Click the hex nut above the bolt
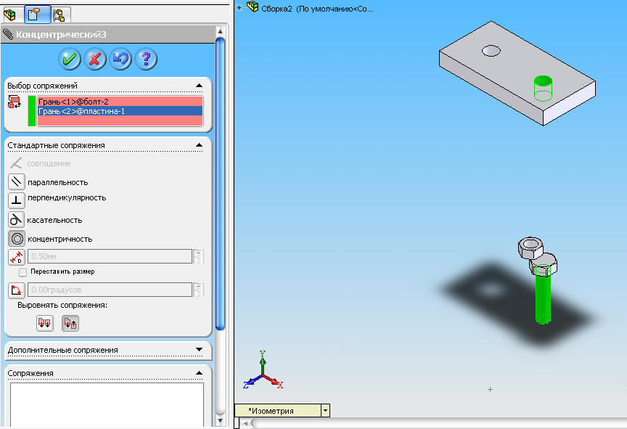 tap(530, 248)
